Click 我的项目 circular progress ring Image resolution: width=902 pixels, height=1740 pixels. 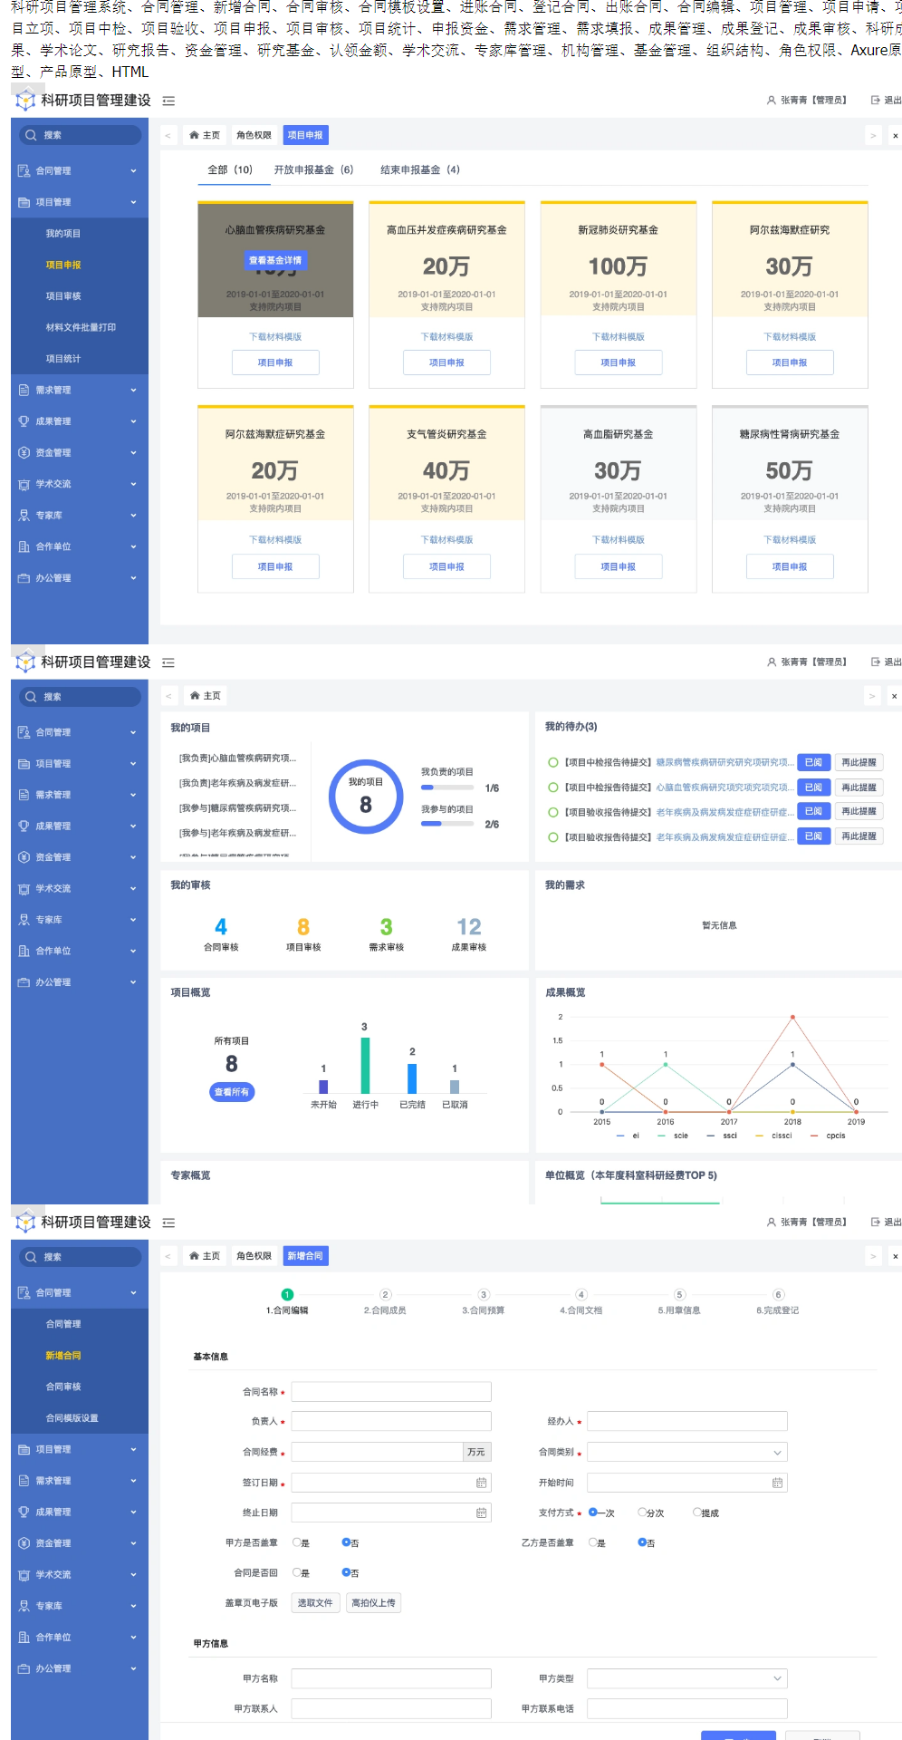(366, 796)
